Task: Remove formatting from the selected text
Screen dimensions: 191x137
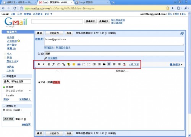Action: [x=124, y=64]
